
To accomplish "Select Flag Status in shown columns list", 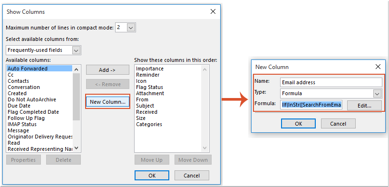I will click(168, 87).
